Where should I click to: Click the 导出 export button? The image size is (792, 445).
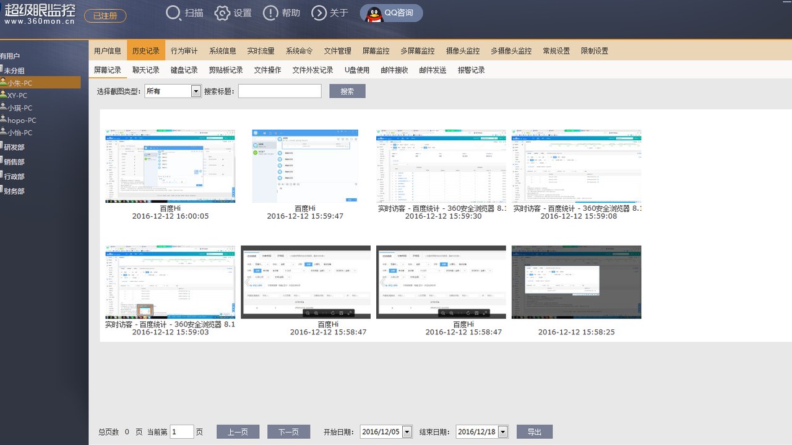(x=535, y=432)
